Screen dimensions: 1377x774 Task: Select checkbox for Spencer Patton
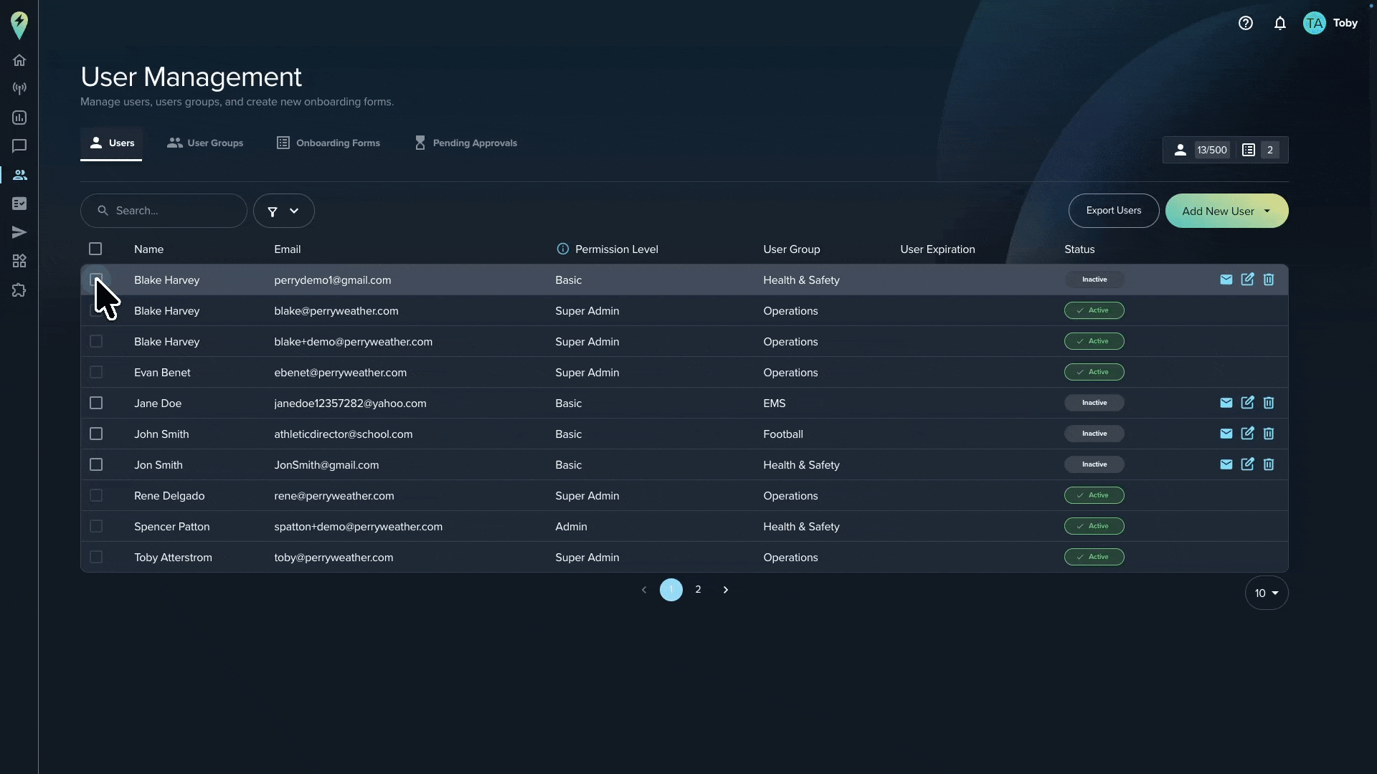(96, 526)
